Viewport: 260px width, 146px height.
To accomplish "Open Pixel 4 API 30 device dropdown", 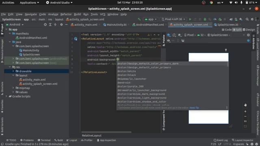I will [173, 19].
